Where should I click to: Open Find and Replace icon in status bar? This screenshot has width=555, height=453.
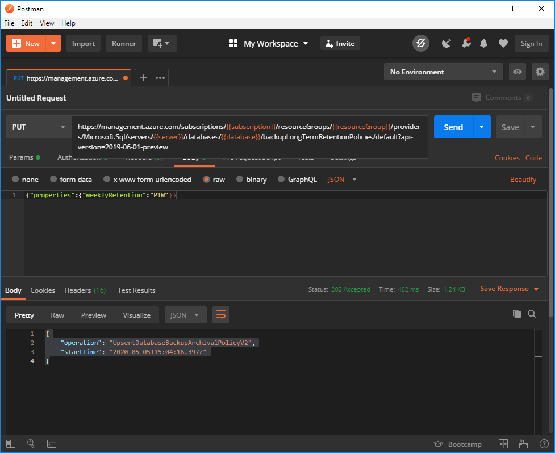click(x=31, y=444)
